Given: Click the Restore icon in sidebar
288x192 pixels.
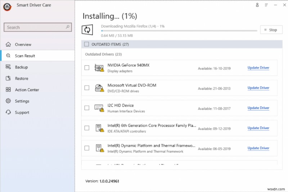Looking at the screenshot, I should (8, 78).
